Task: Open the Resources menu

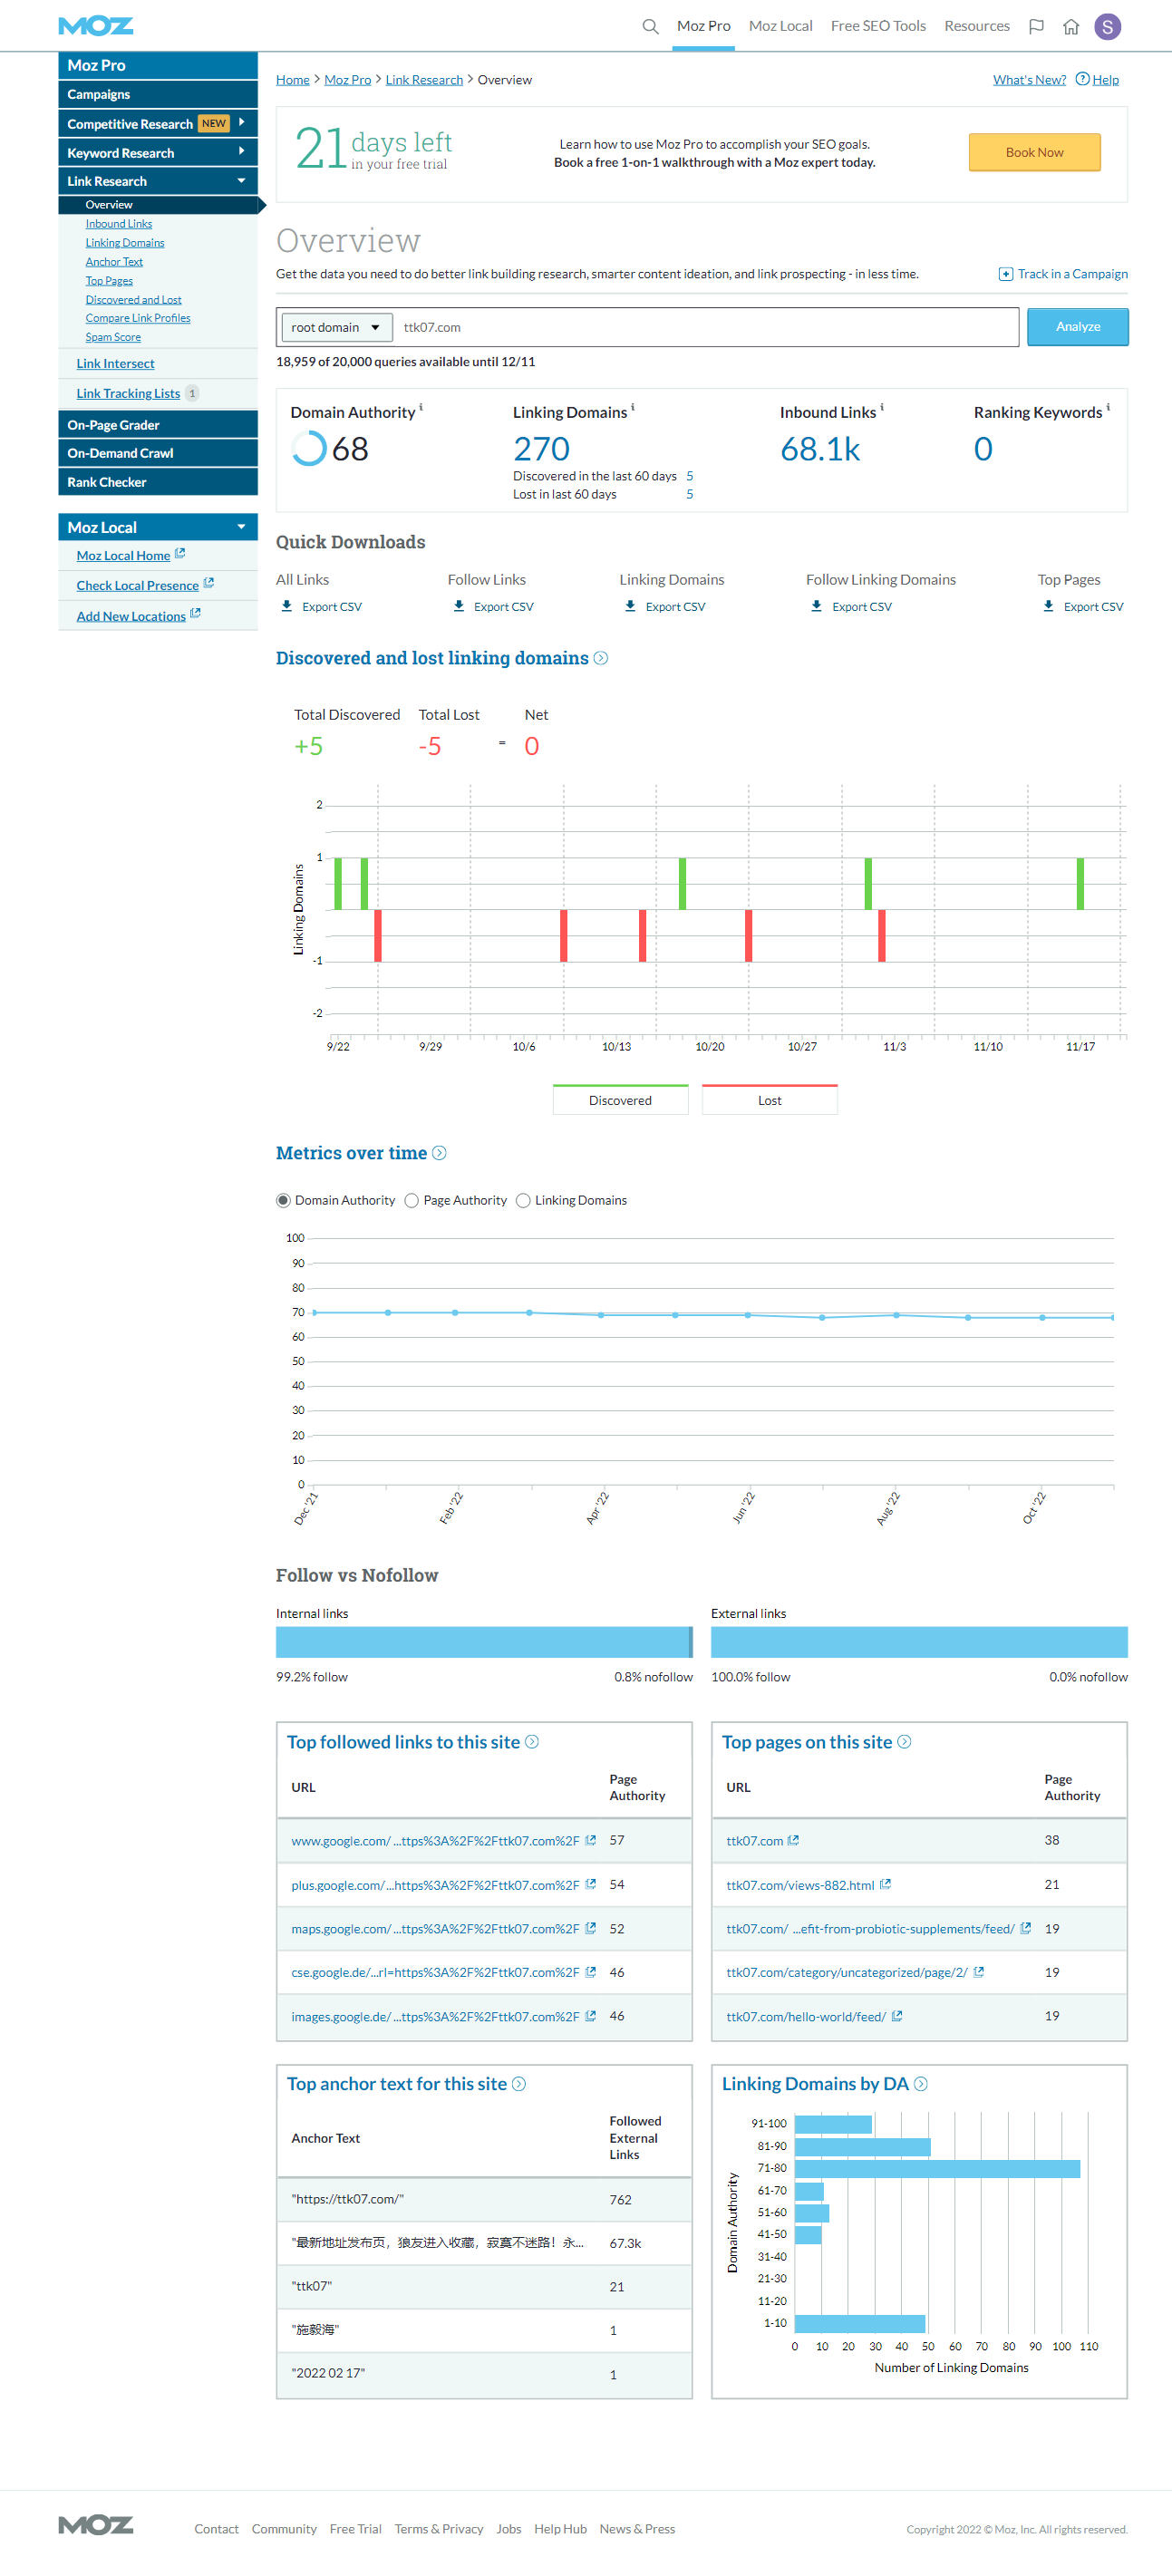Action: pos(976,26)
